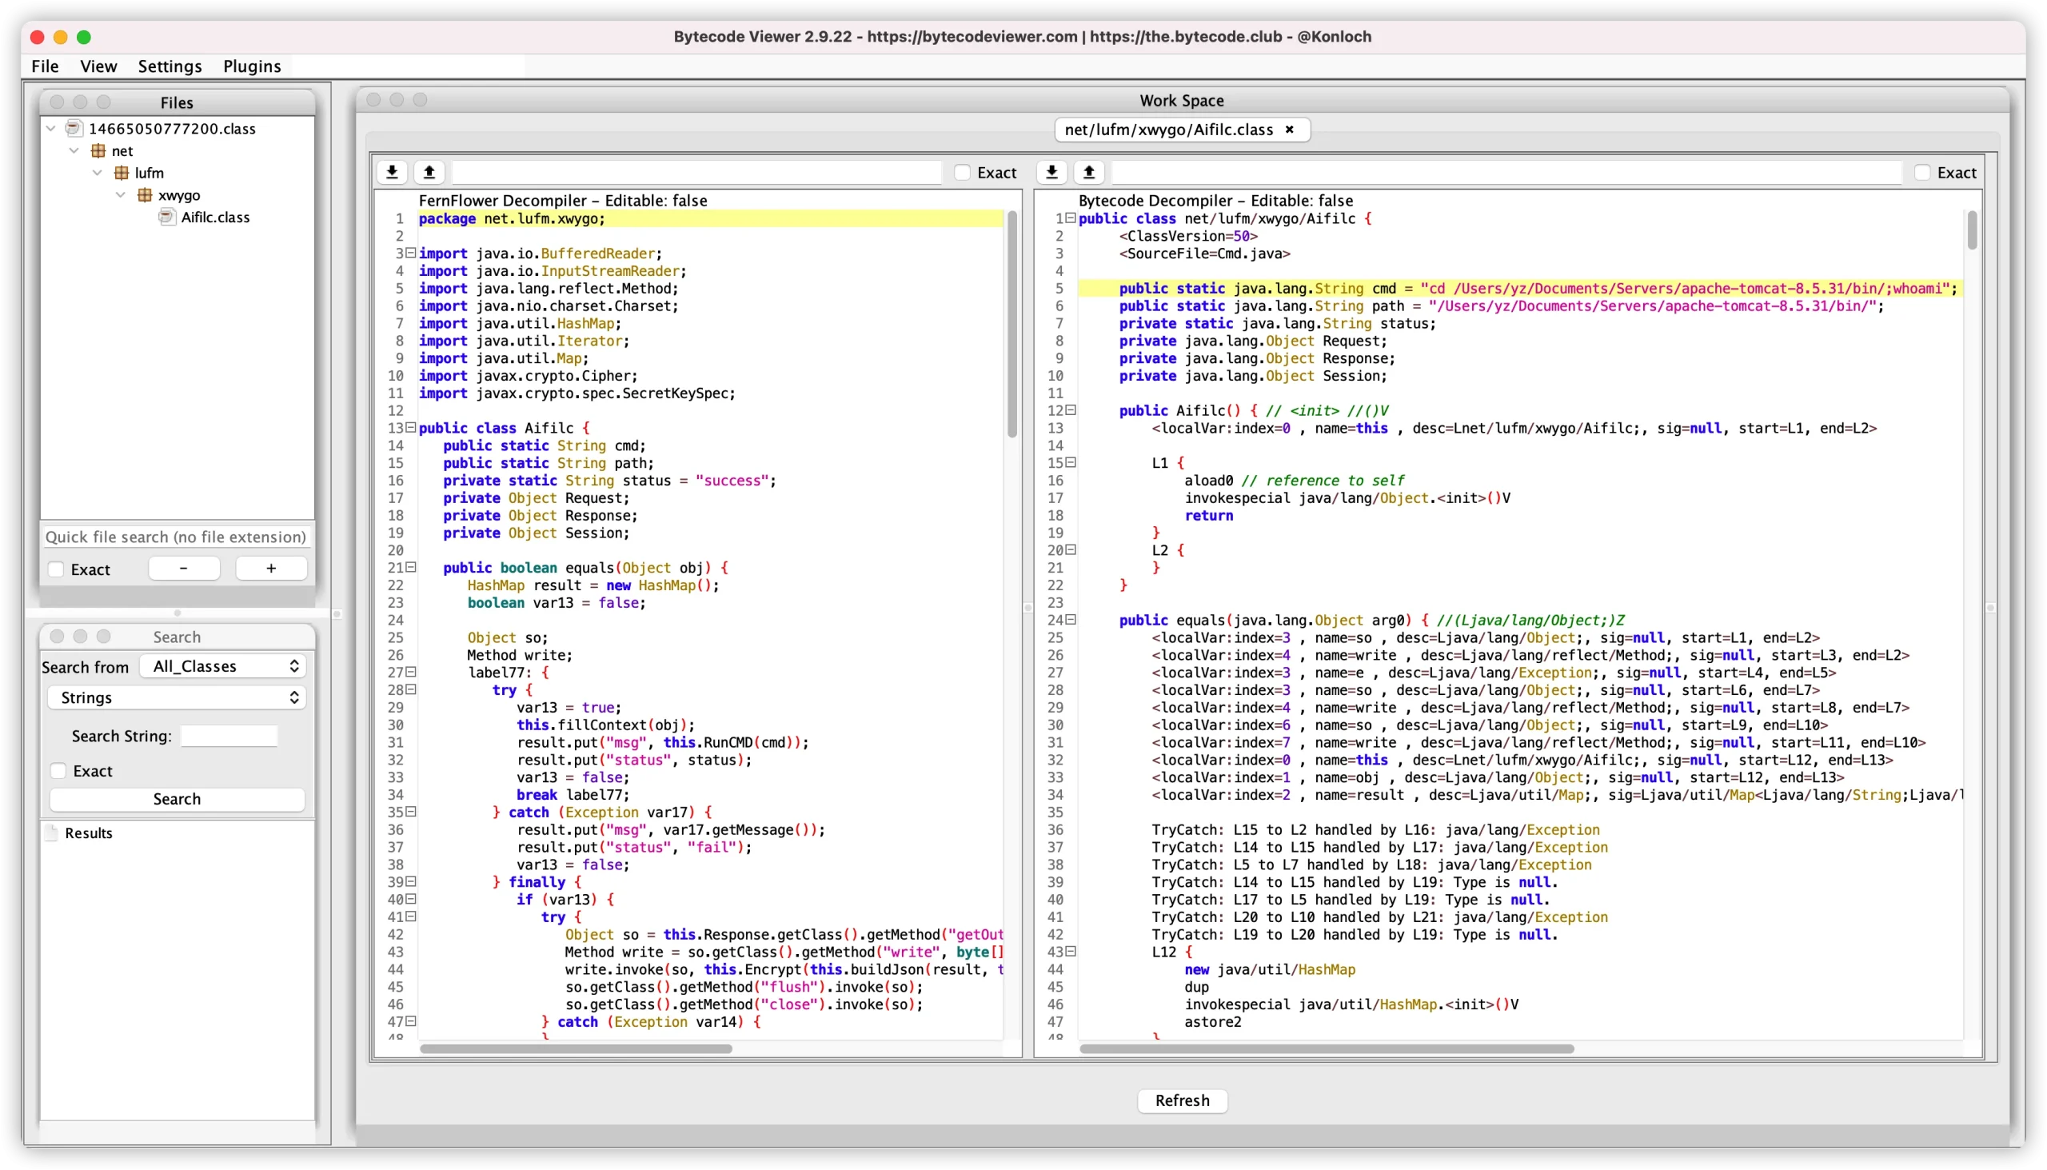Collapse the 14665050777200.class tree node
Screen dimensions: 2047x1170
tap(51, 129)
